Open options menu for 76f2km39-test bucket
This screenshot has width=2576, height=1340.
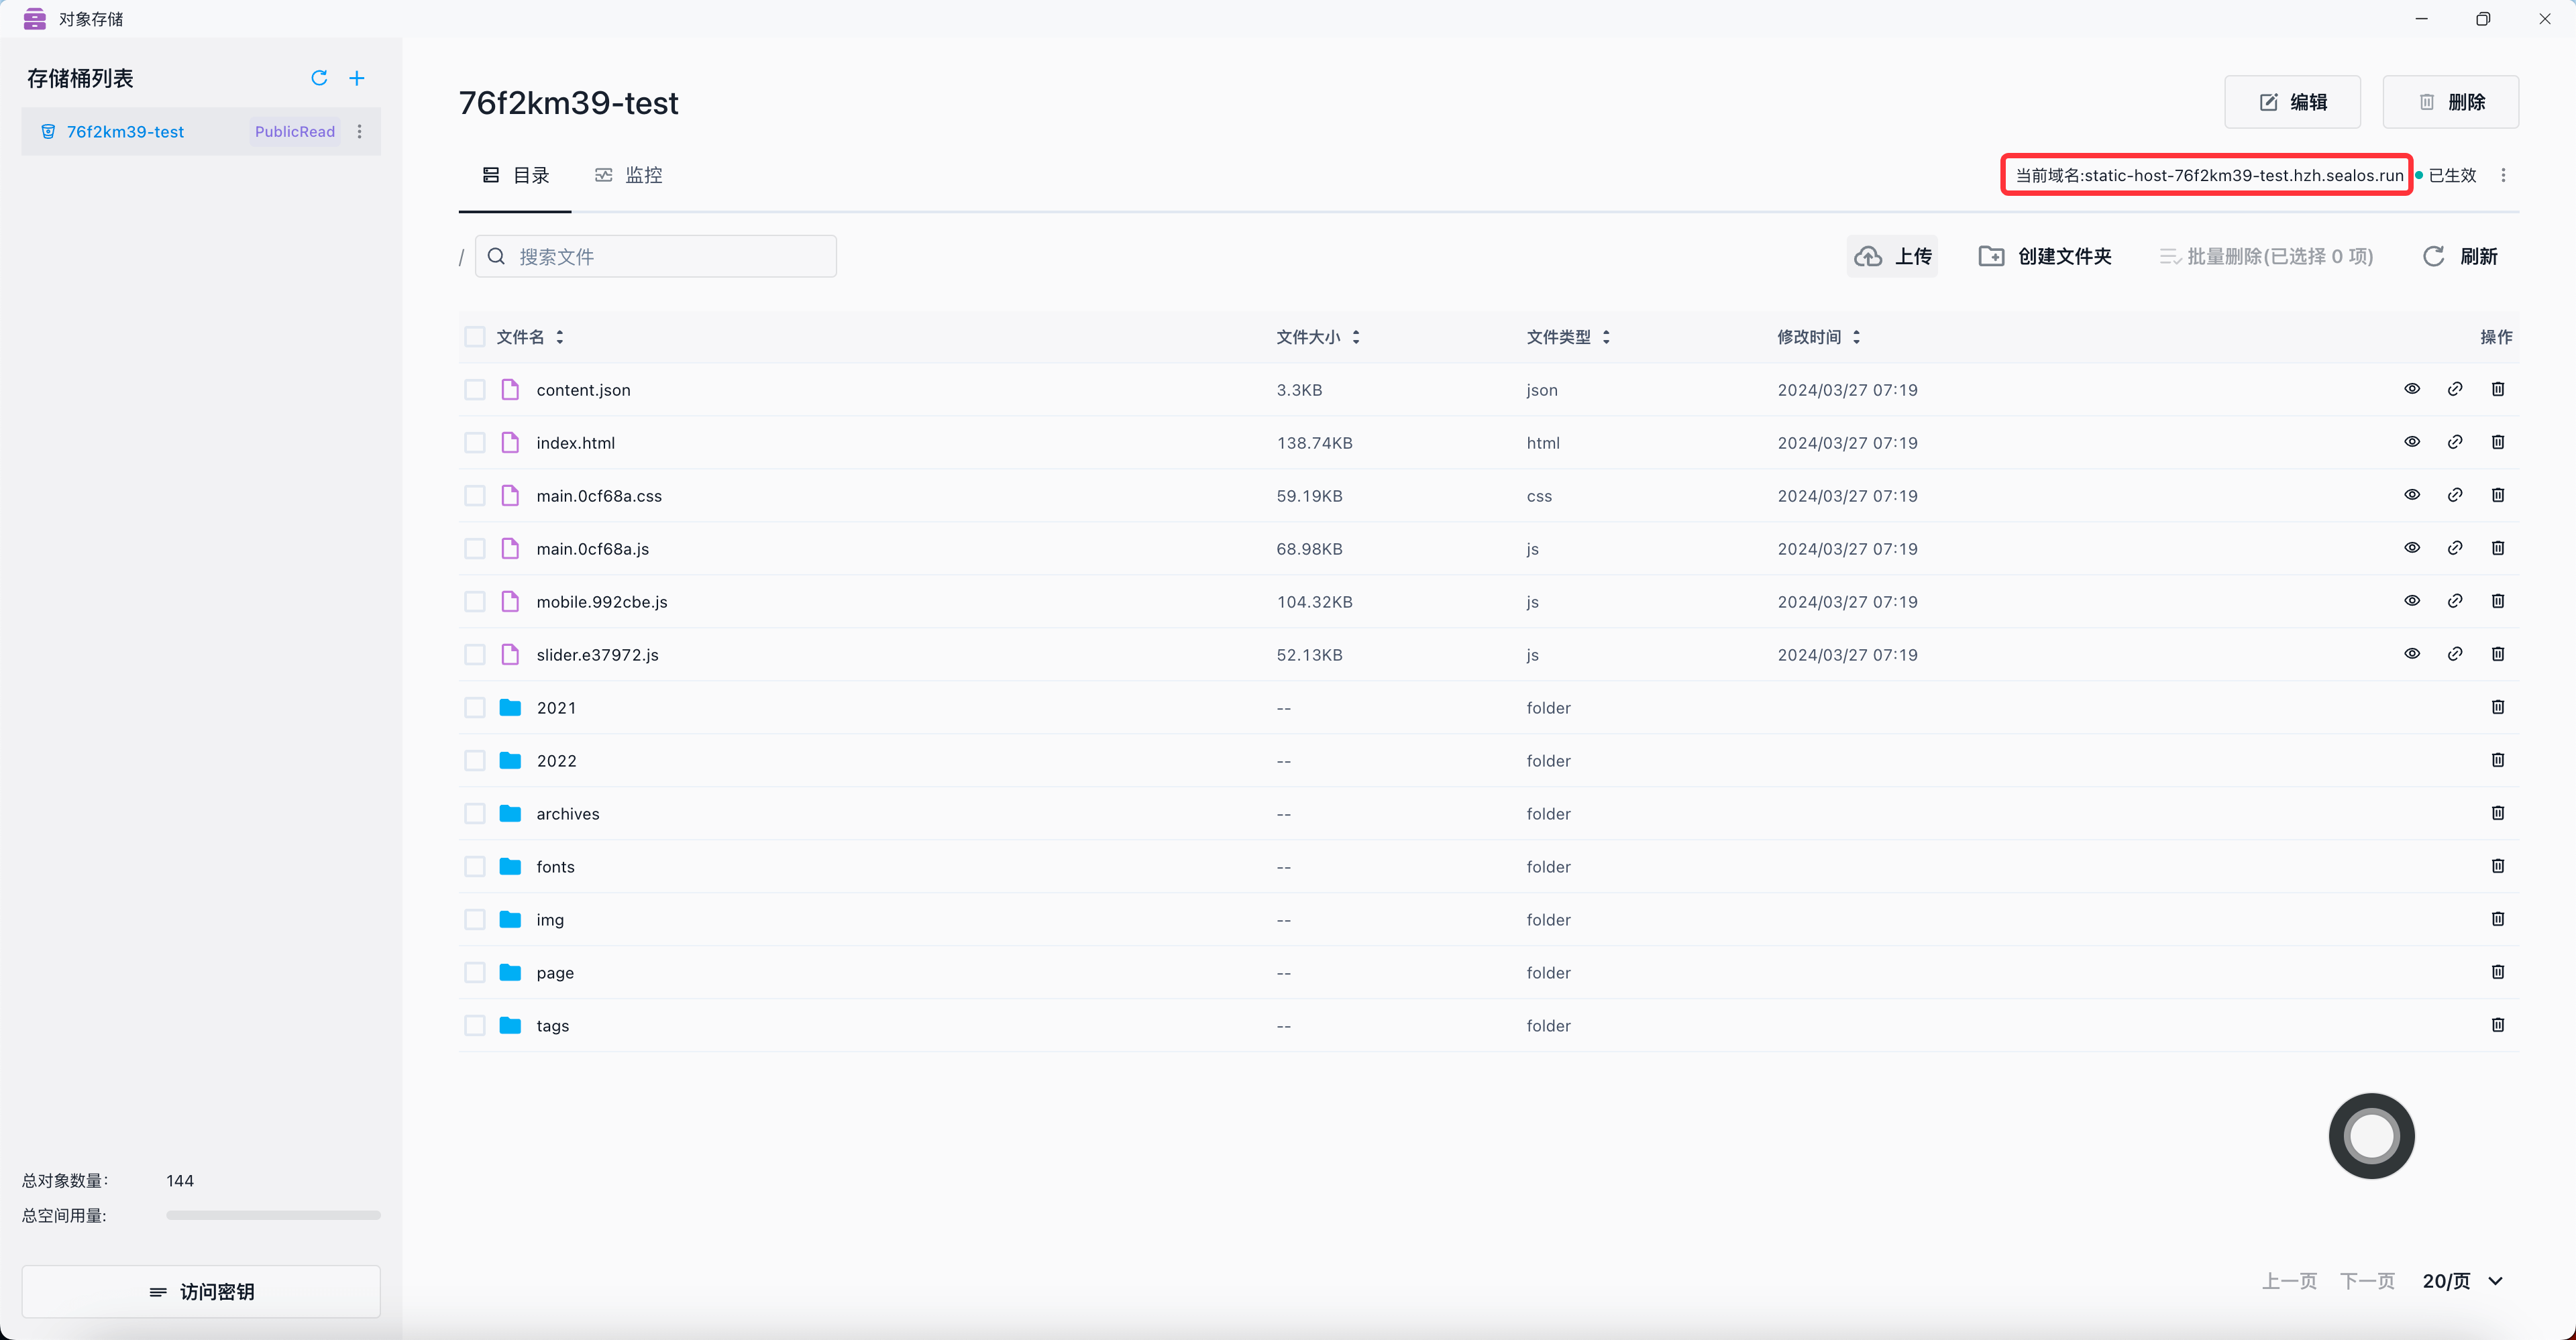click(x=360, y=132)
